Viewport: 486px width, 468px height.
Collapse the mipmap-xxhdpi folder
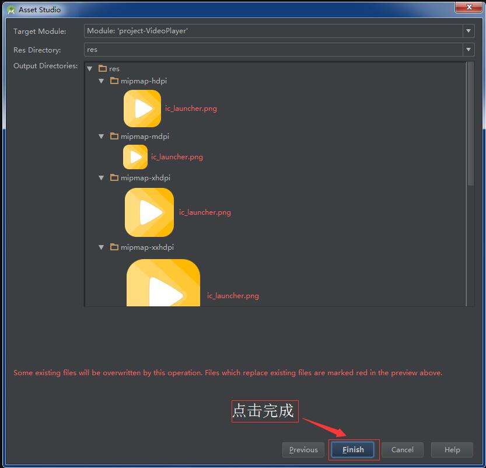[102, 247]
